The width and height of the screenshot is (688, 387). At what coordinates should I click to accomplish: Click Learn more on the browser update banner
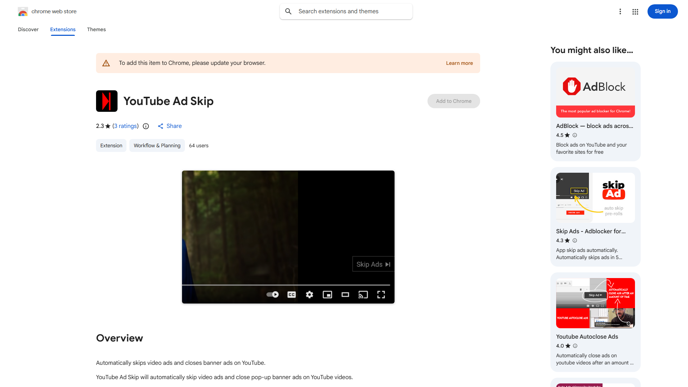(x=459, y=63)
